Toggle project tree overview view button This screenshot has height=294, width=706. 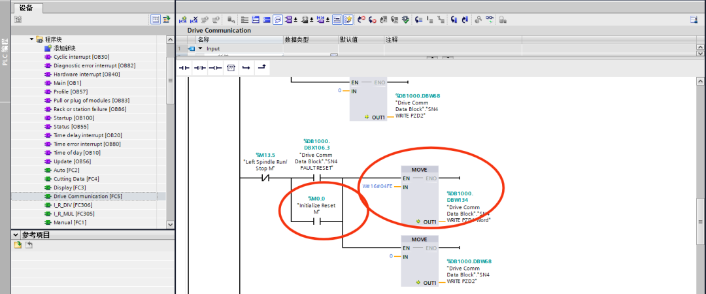(156, 20)
